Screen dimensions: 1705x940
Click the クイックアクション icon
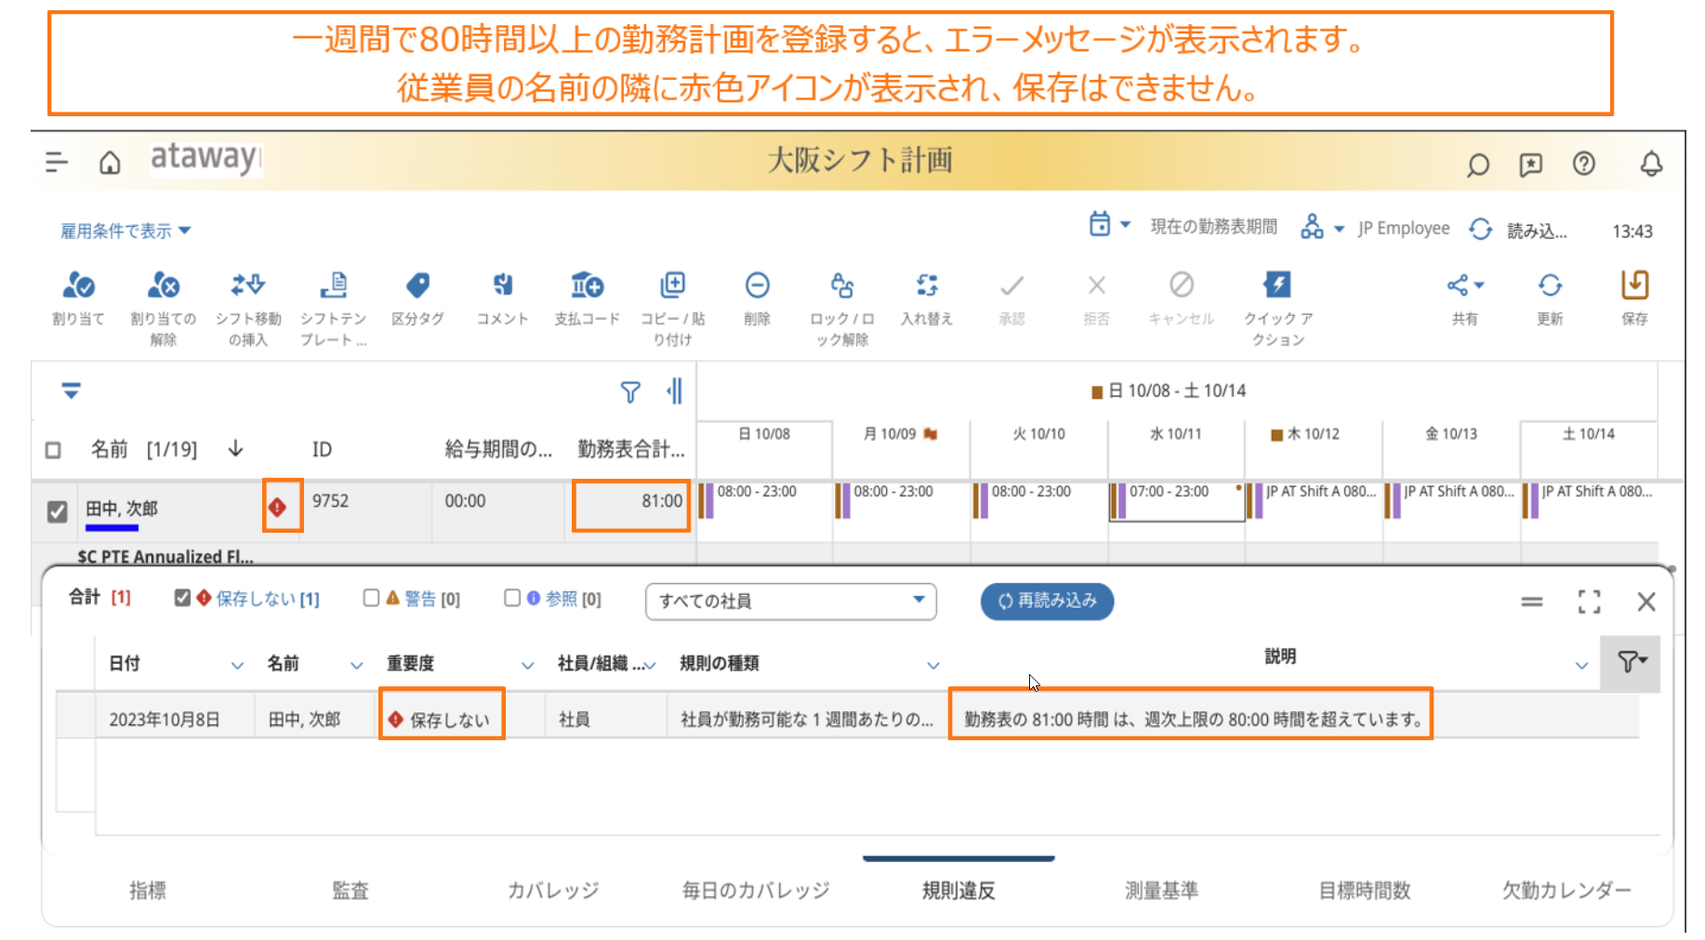point(1277,286)
